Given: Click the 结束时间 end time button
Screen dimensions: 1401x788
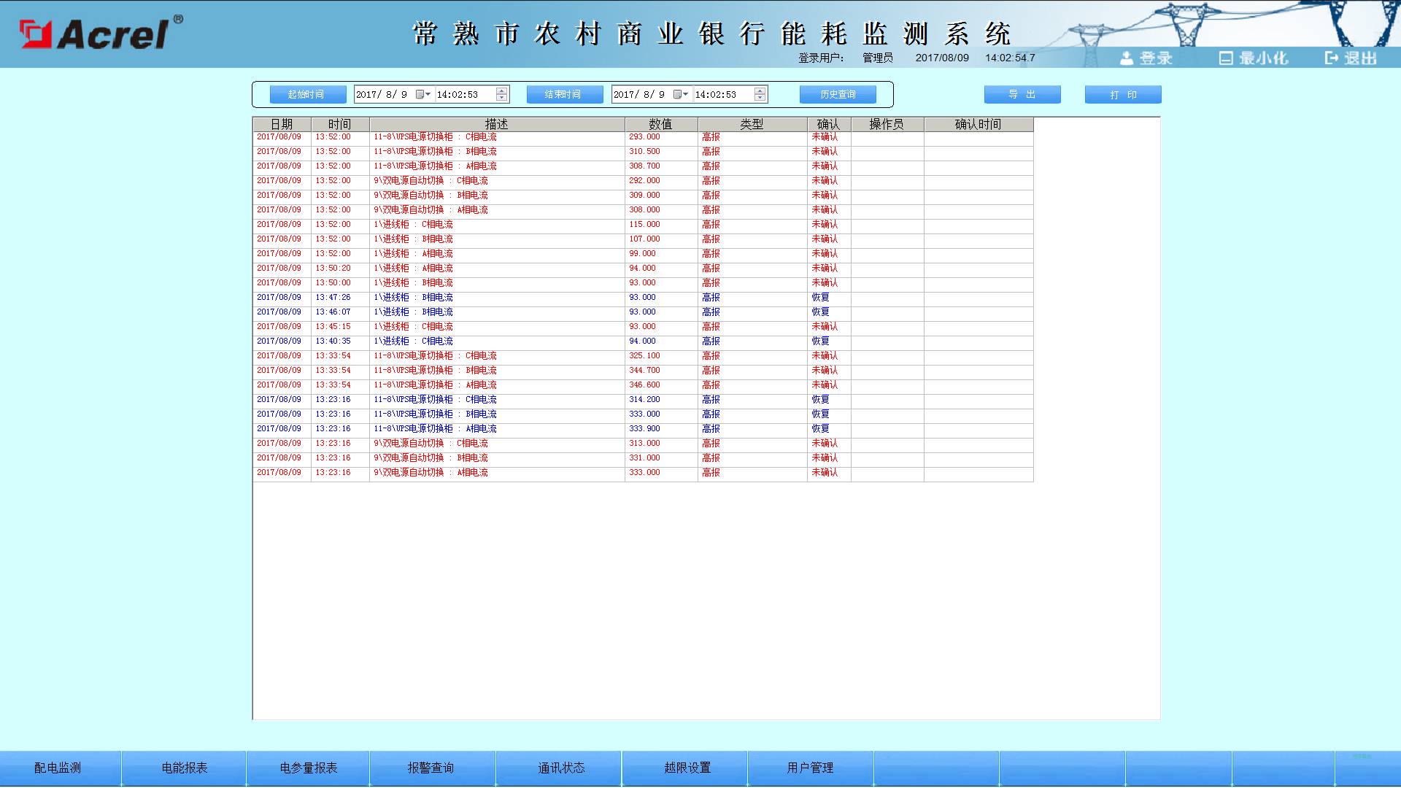Looking at the screenshot, I should click(x=563, y=94).
